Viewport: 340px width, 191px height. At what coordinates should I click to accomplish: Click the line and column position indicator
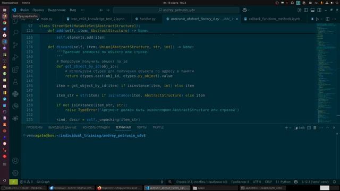coord(202,182)
